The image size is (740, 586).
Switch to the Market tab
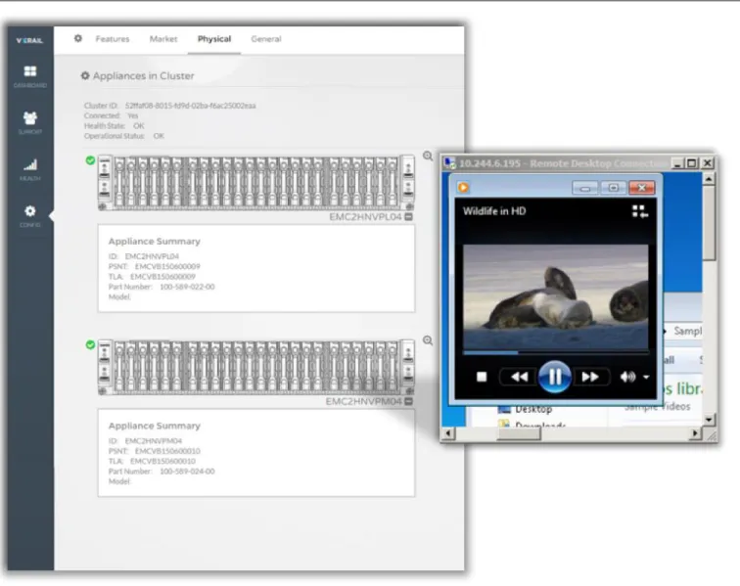163,39
